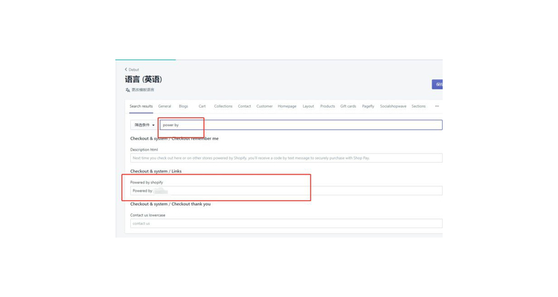The width and height of the screenshot is (558, 297).
Task: Click Checkout & system / Links heading
Action: click(156, 172)
